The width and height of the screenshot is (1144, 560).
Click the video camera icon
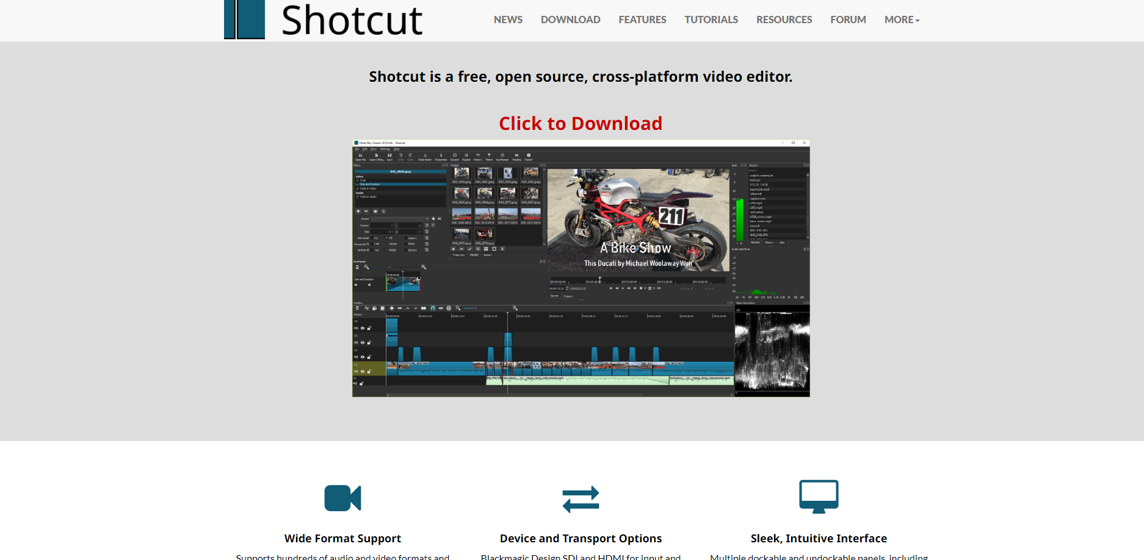(342, 498)
